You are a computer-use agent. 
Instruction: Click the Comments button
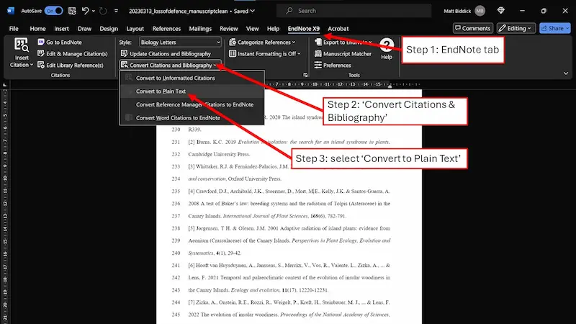(x=473, y=28)
